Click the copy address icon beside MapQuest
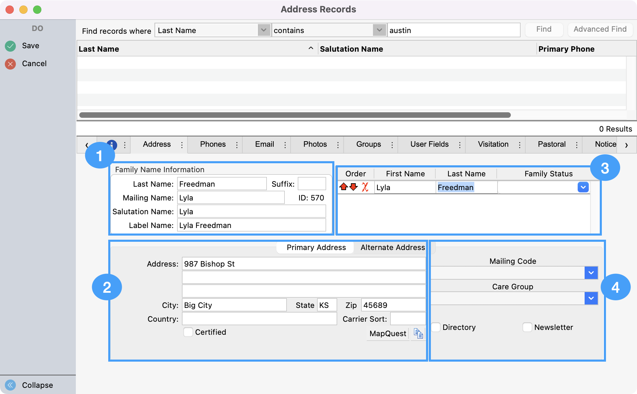This screenshot has width=637, height=394. pos(418,333)
